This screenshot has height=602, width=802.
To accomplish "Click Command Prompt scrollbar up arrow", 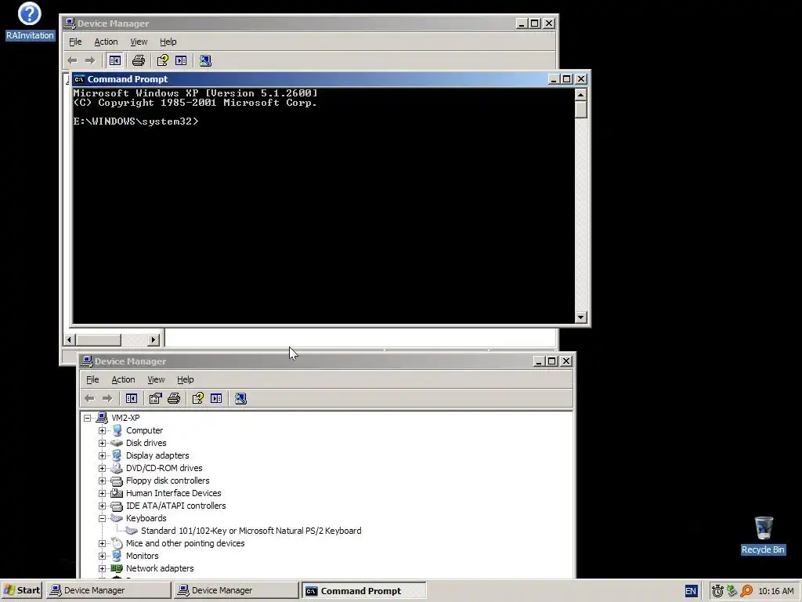I will pos(580,95).
